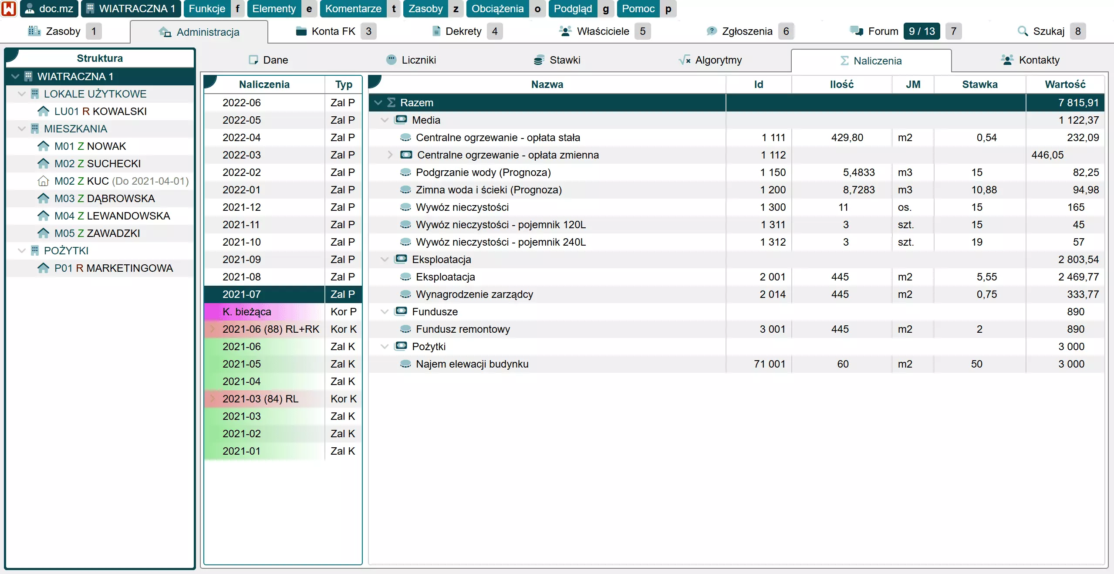Collapse the Fundusze category

click(x=385, y=312)
